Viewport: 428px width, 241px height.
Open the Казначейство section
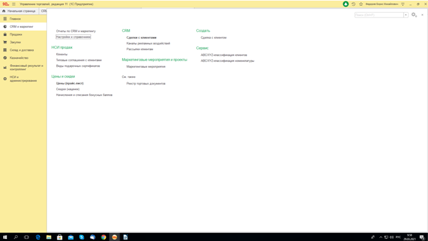coord(23,58)
